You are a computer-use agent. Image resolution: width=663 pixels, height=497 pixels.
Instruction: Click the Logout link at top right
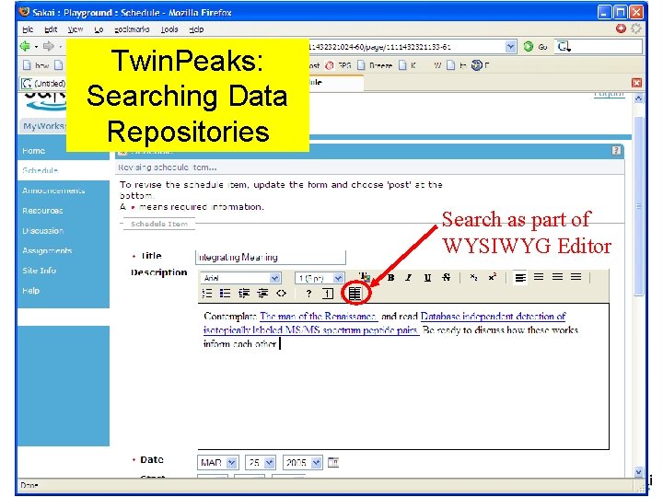pyautogui.click(x=610, y=94)
